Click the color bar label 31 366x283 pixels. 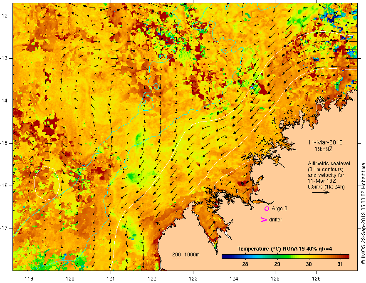[x=340, y=264]
